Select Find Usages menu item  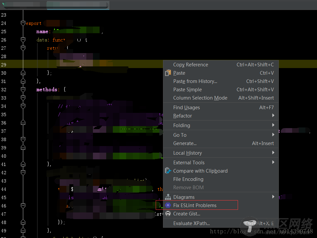[x=221, y=108]
